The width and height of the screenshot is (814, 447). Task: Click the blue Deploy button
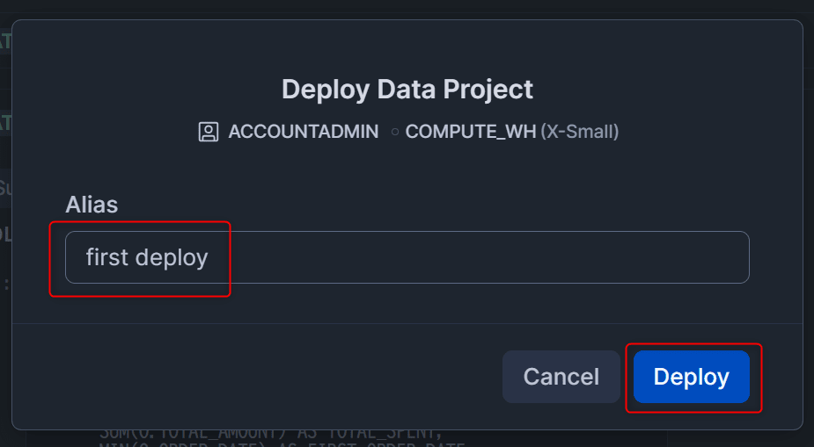691,377
